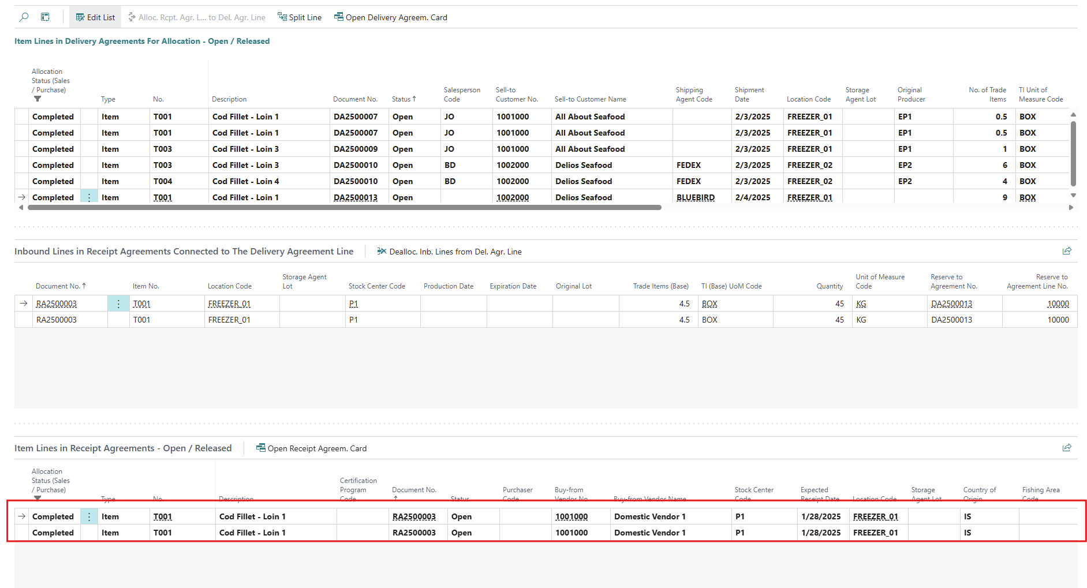
Task: Open row options menu for first receipt agreement line
Action: (89, 516)
